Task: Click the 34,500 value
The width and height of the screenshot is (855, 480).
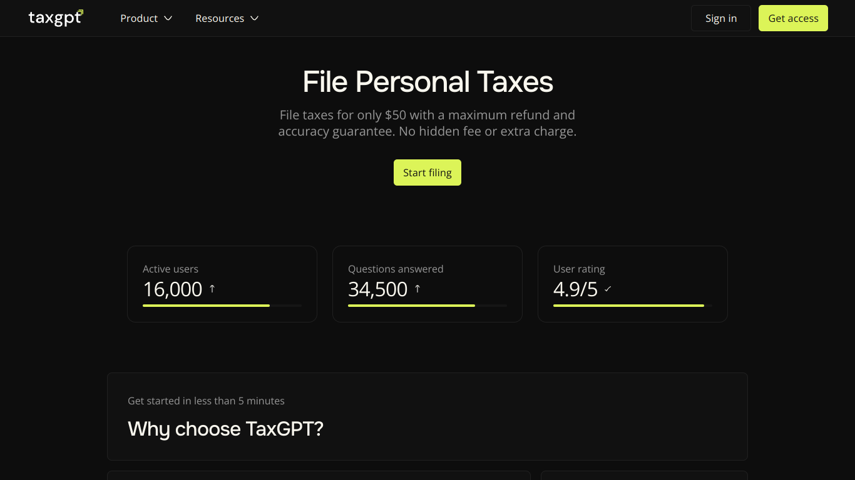Action: (378, 289)
